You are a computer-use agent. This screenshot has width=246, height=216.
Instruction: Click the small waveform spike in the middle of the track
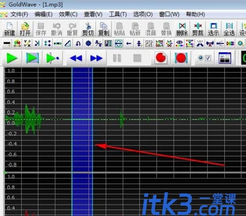(122, 119)
